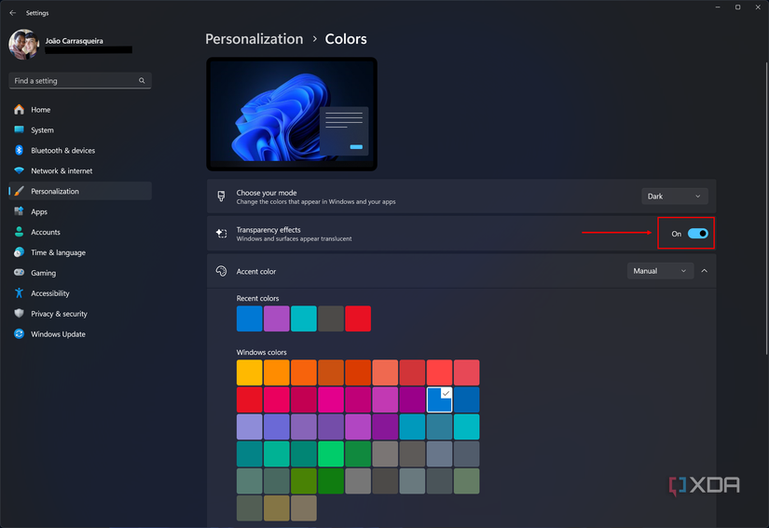The height and width of the screenshot is (528, 769).
Task: Open Bluetooth & devices label
Action: point(62,150)
